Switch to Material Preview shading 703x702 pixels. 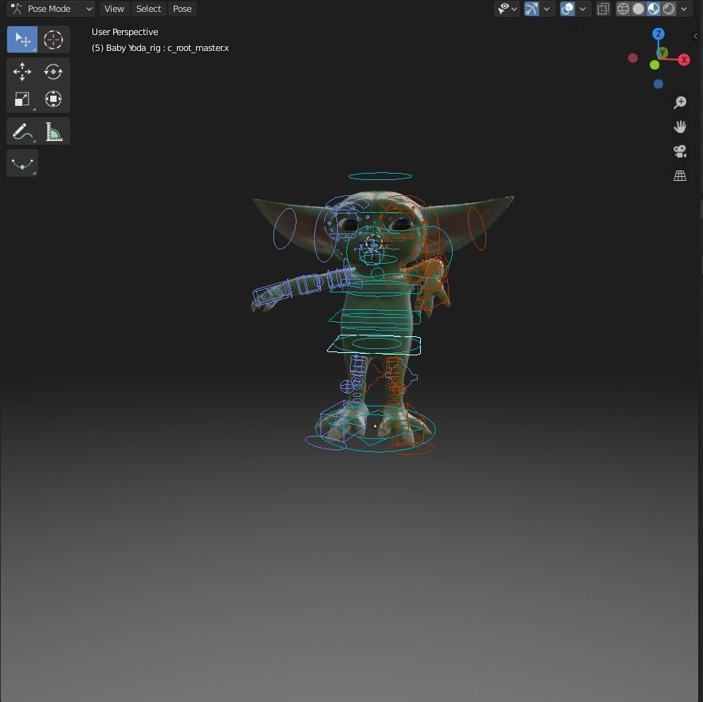(x=654, y=9)
